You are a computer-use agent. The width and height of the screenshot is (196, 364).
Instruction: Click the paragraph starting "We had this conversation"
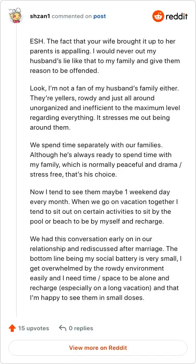coord(105,269)
